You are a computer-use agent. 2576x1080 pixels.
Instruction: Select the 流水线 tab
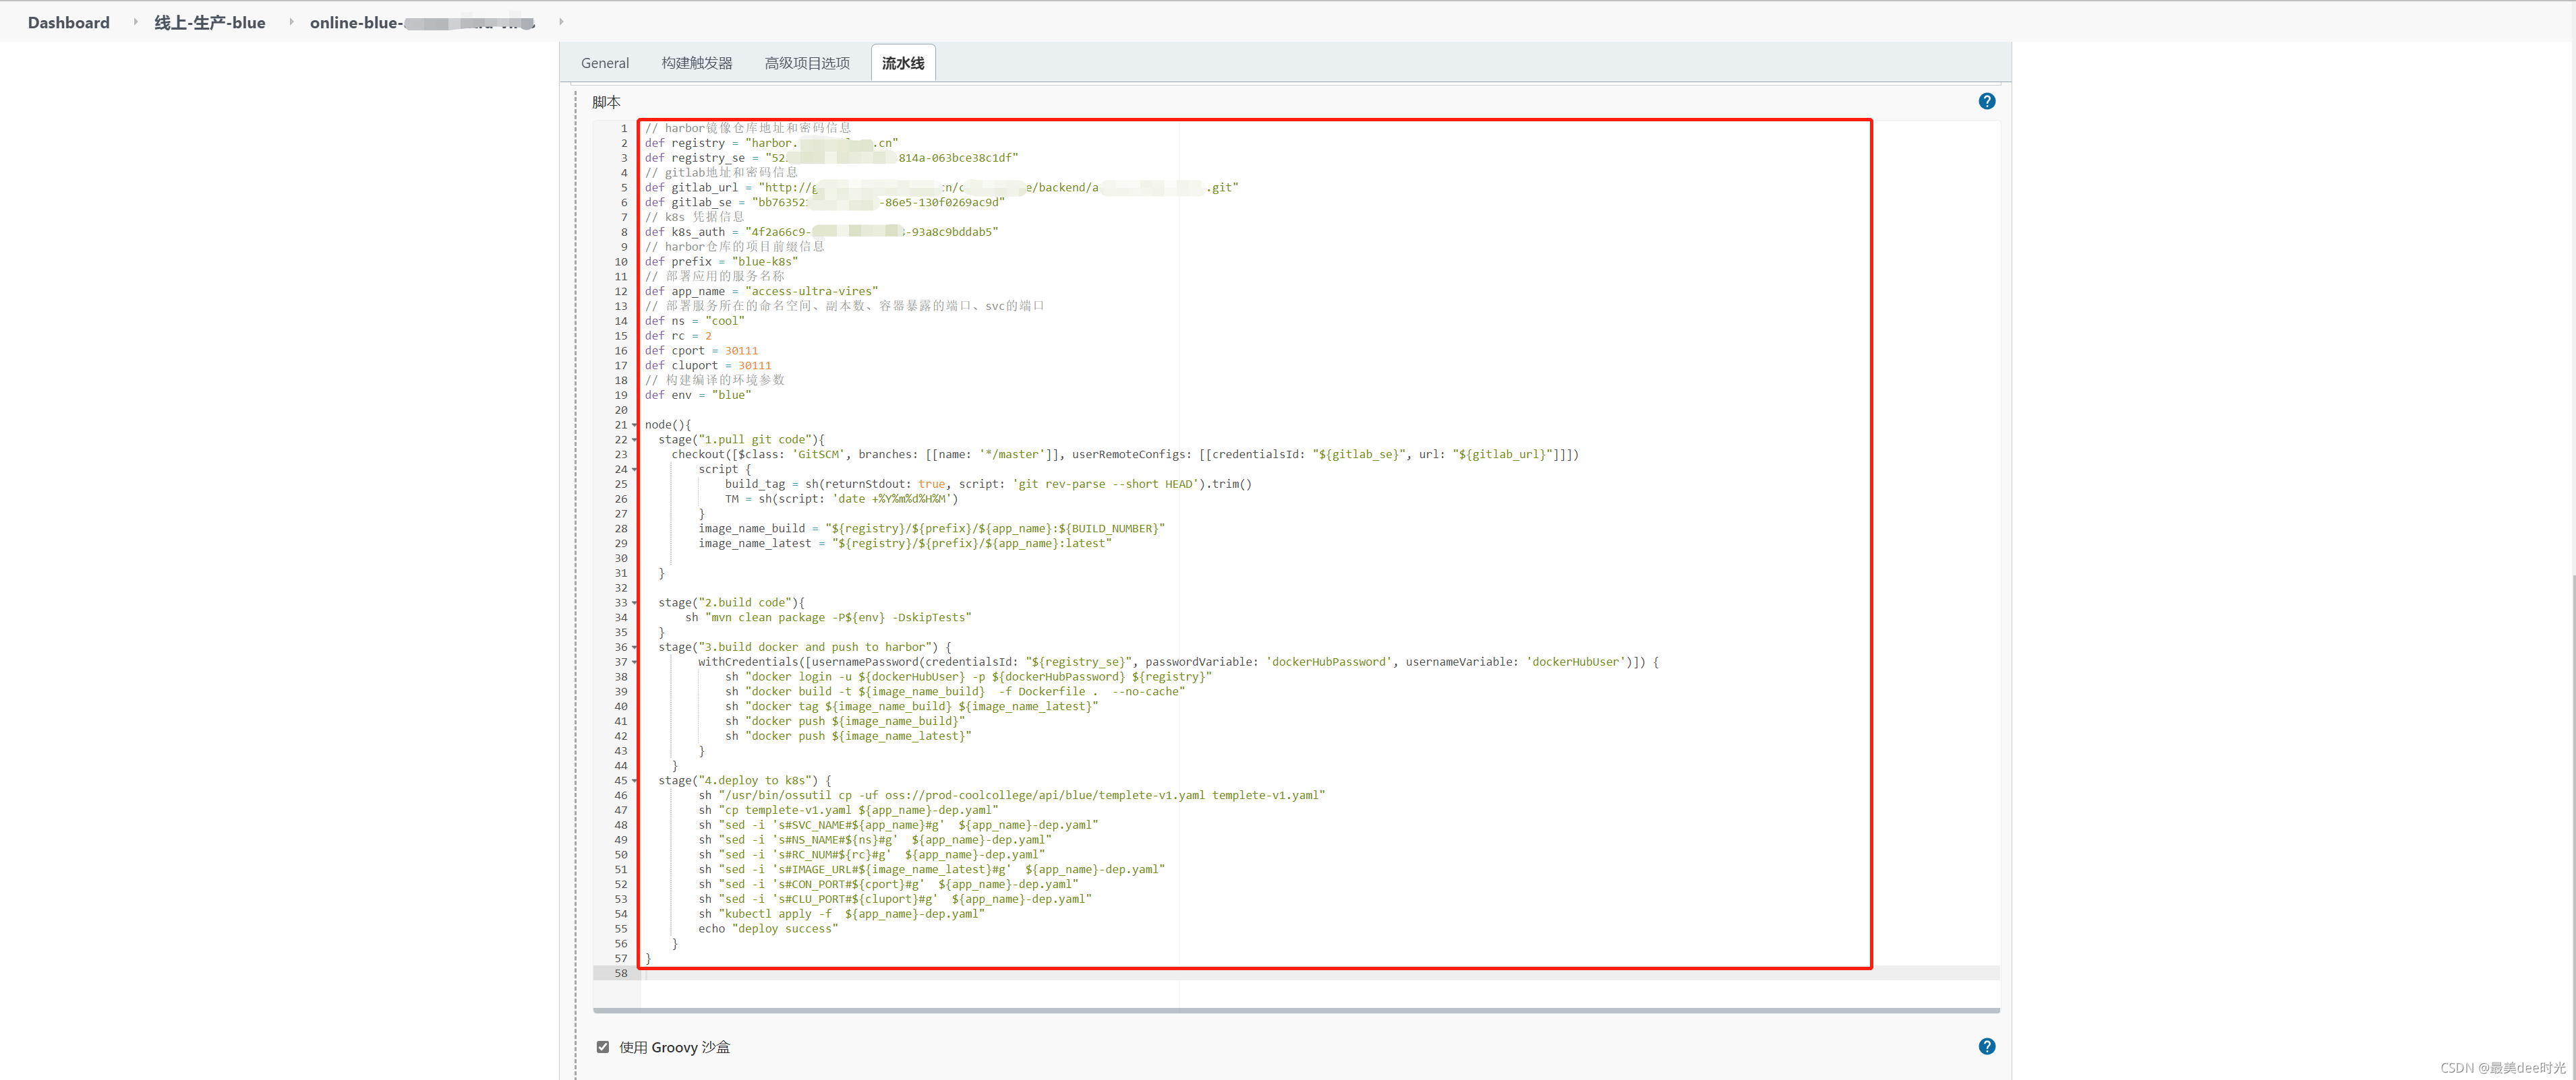(x=903, y=63)
